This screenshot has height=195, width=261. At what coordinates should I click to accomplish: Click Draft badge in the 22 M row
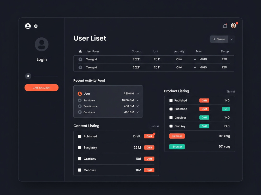(149, 148)
